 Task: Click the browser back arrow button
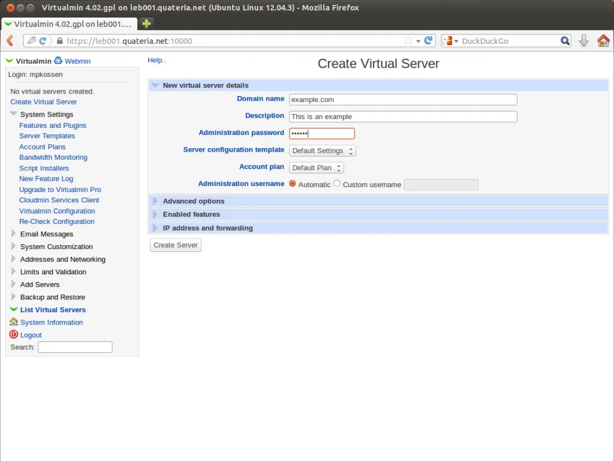coord(10,41)
